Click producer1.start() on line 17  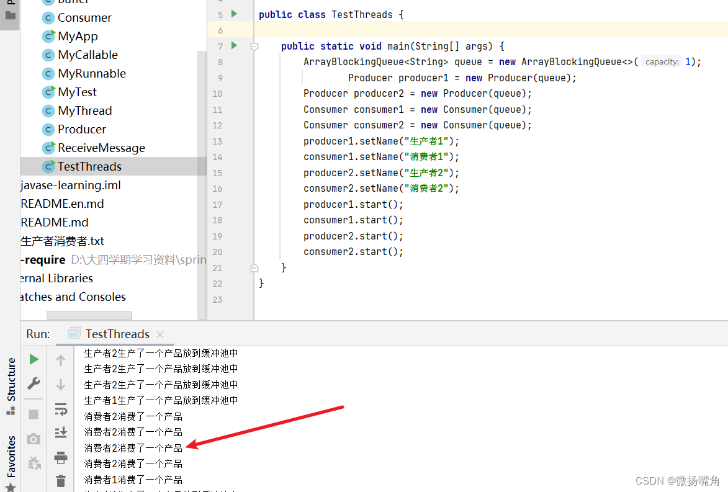point(353,204)
